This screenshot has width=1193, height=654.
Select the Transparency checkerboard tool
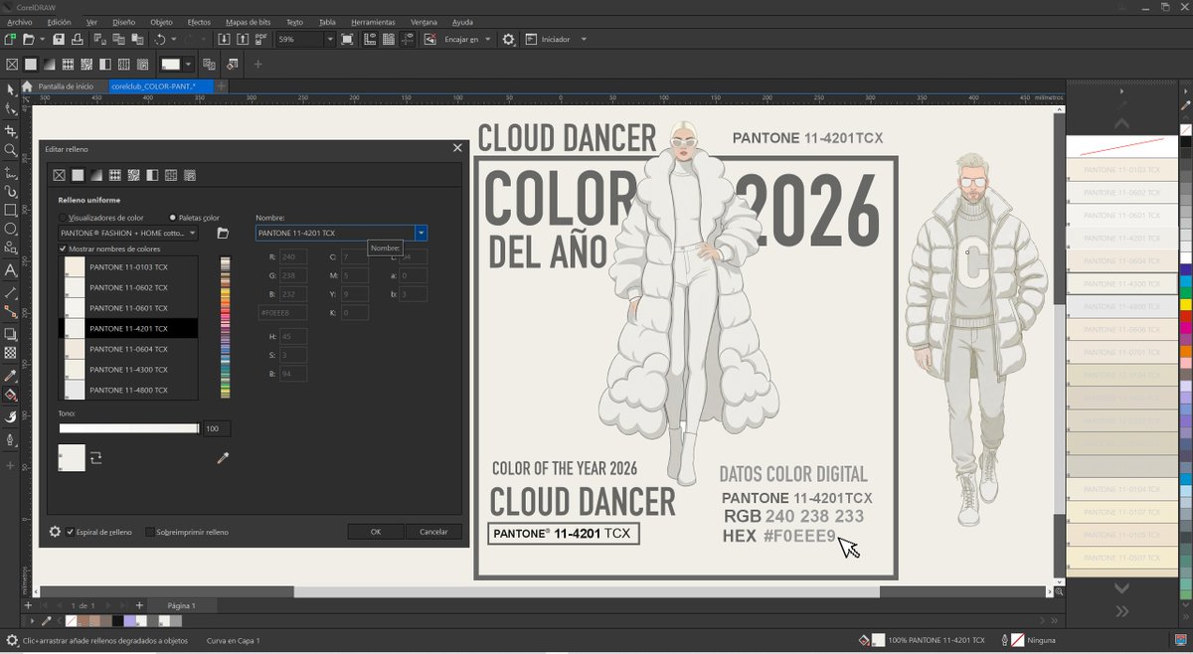[x=11, y=352]
